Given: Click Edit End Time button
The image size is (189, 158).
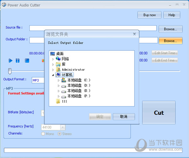Looking at the screenshot, I should (165, 60).
